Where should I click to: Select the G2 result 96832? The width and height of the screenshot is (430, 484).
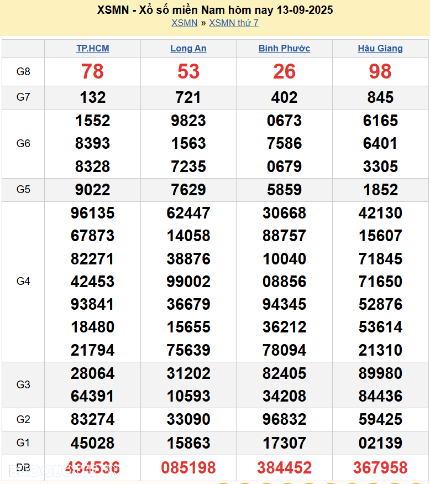click(x=284, y=419)
